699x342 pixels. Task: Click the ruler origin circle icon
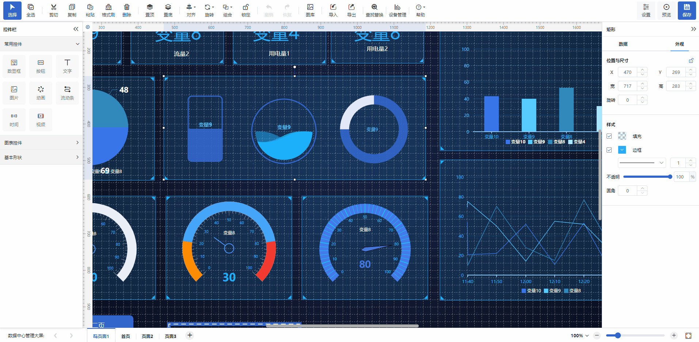click(x=88, y=27)
